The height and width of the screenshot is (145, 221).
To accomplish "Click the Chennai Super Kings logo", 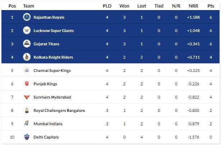I will 27,70.
